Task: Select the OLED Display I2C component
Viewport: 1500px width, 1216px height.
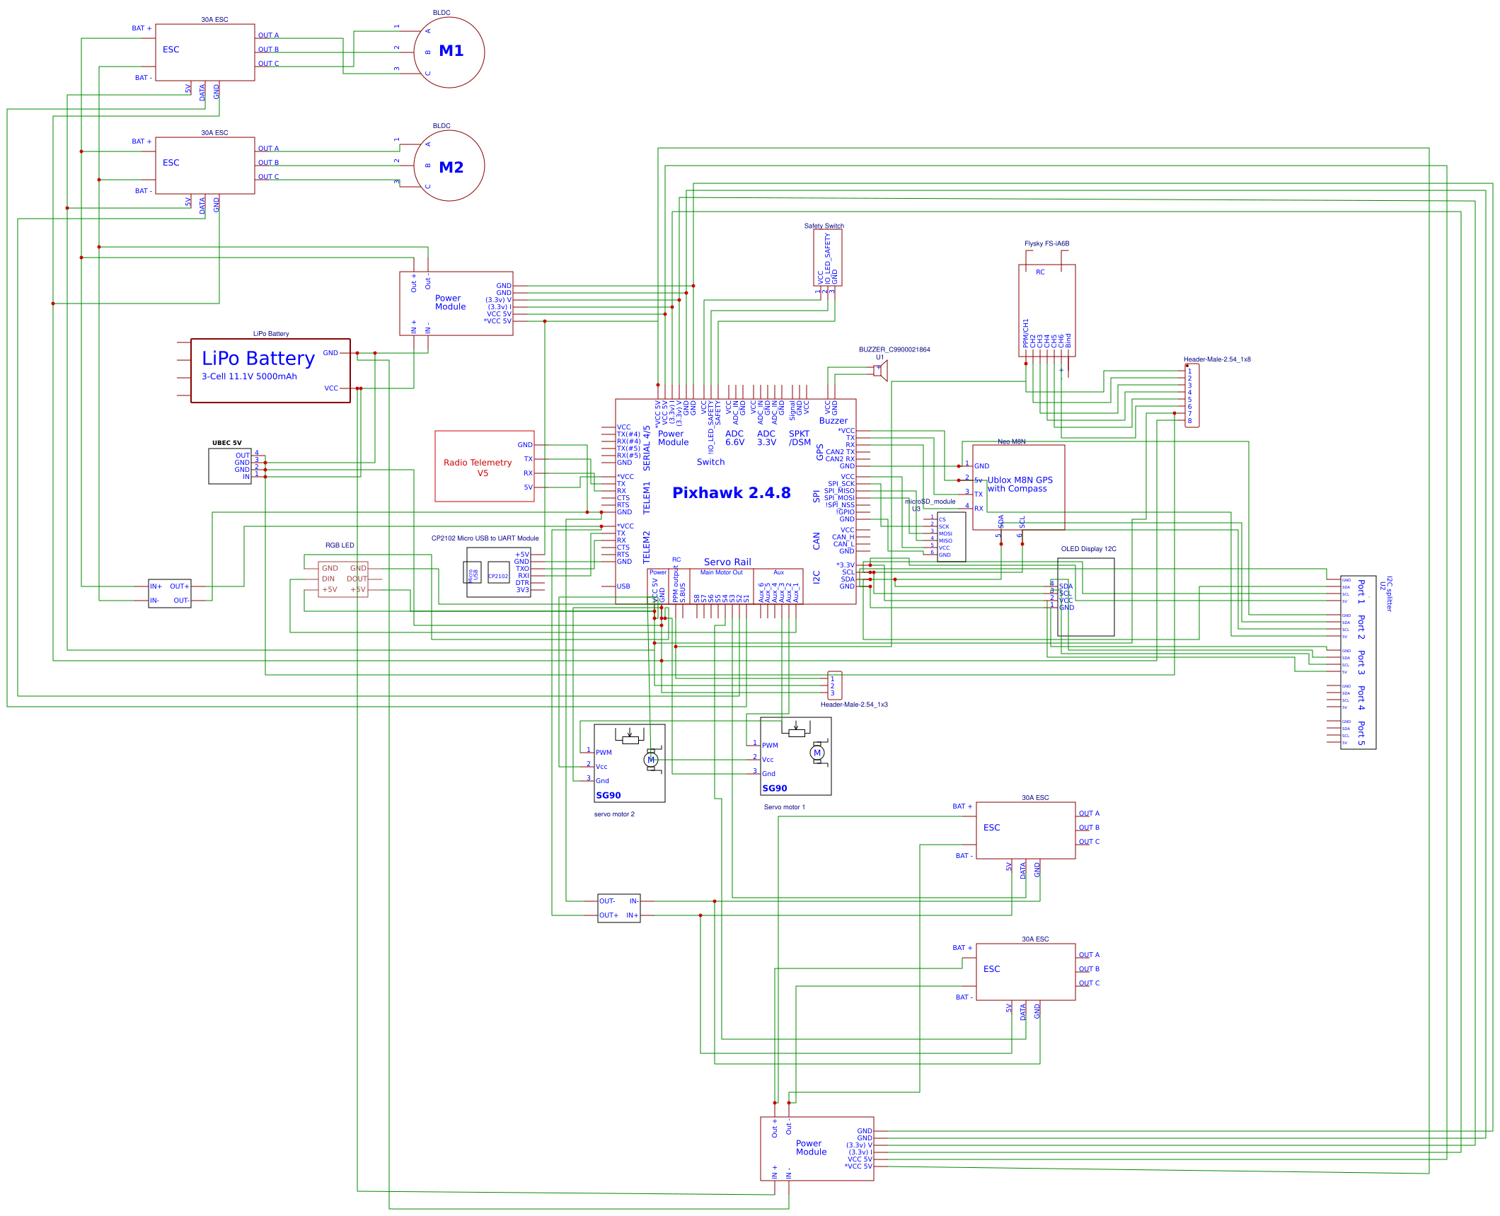Action: pyautogui.click(x=1086, y=597)
